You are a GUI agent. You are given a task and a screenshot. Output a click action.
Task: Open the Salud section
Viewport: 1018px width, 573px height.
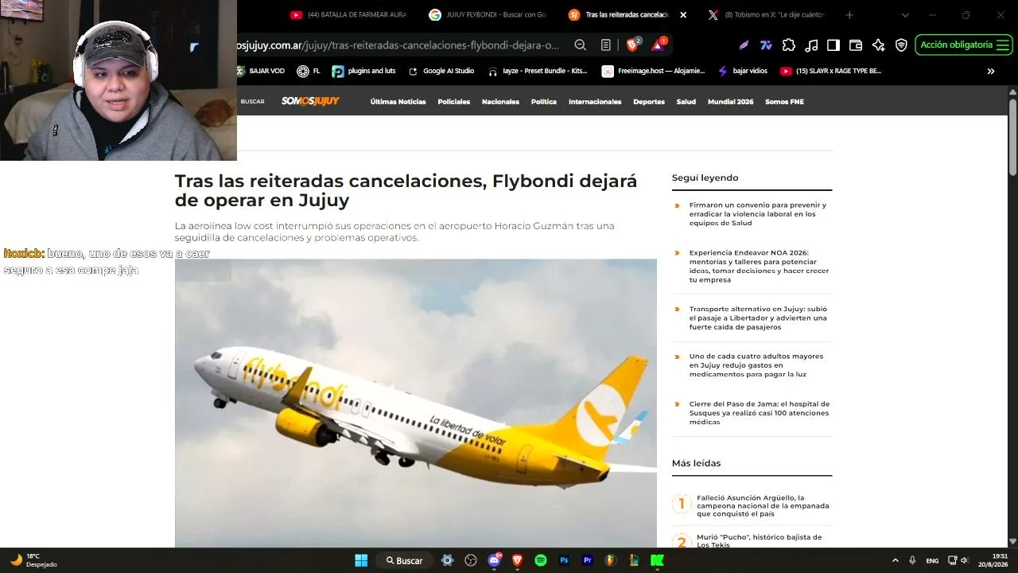[686, 102]
